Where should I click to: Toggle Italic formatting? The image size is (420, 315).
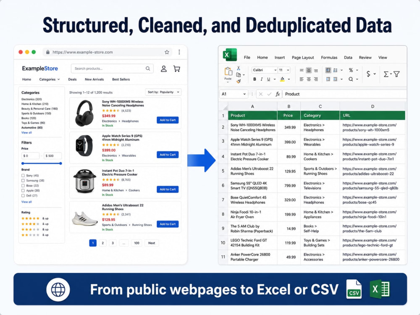(261, 79)
